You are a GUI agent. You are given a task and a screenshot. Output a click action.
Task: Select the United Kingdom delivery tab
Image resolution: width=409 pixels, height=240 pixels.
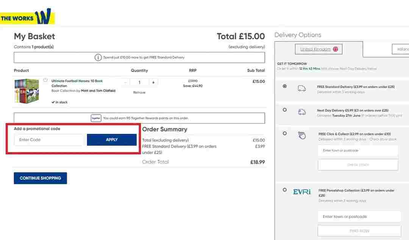(318, 49)
